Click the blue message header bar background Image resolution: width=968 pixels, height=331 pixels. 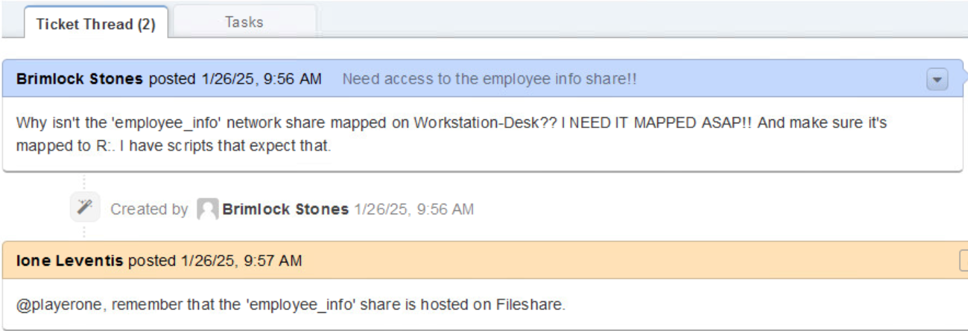click(x=775, y=79)
